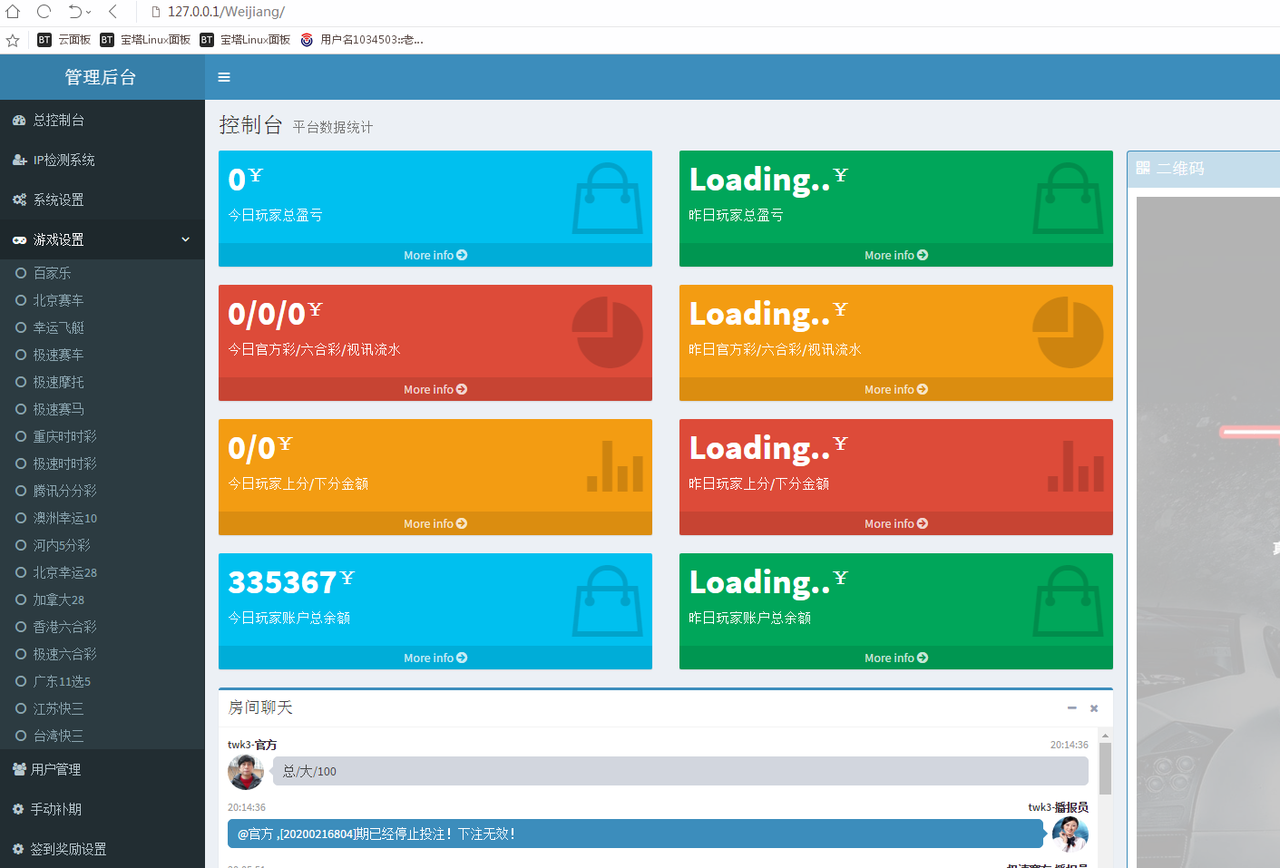The image size is (1280, 868).
Task: Open IP检测系统 menu item
Action: click(64, 160)
